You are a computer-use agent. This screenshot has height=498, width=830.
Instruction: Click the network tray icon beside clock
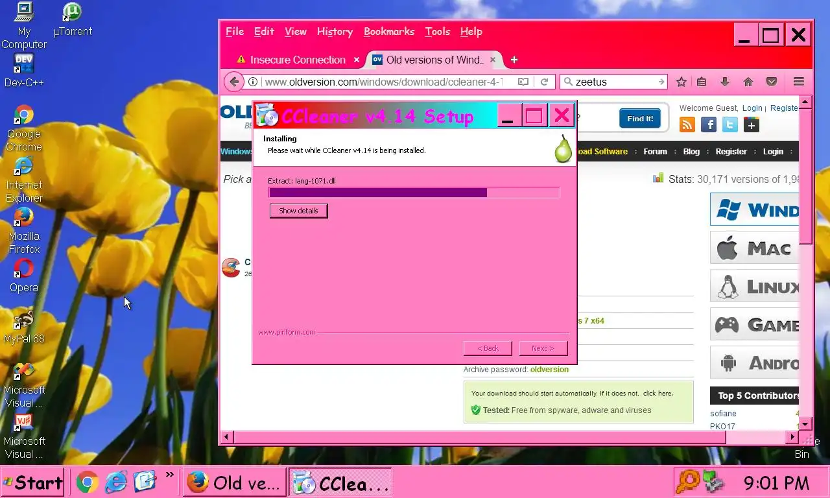click(x=713, y=482)
